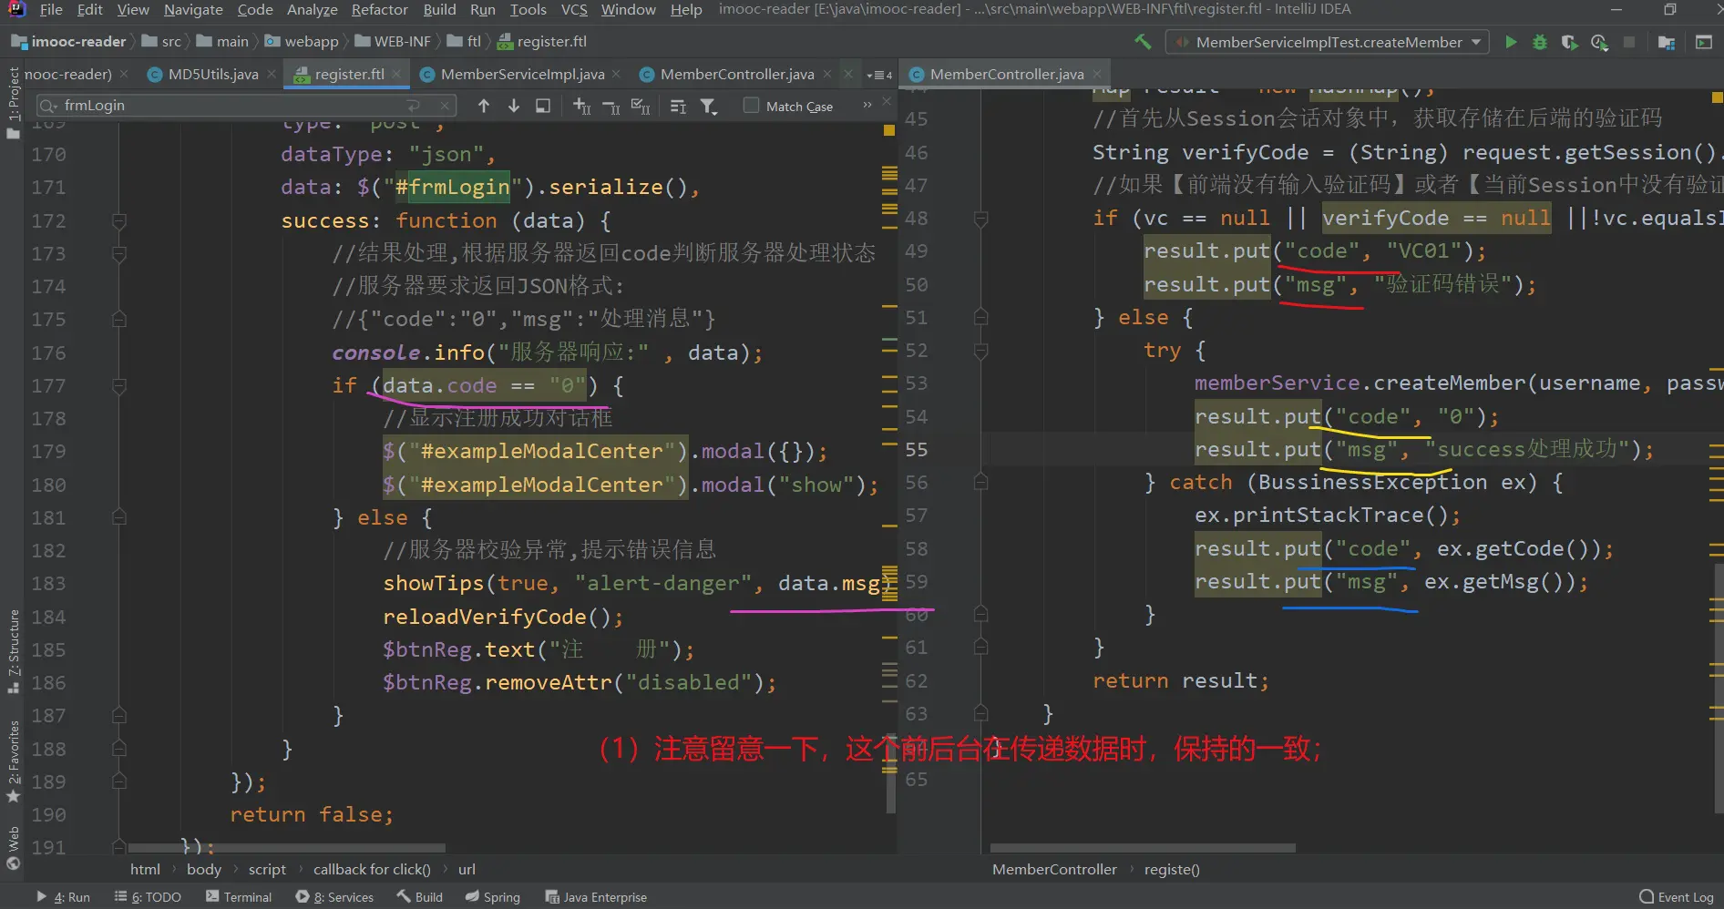
Task: Toggle fold marker at line 48 if-statement
Action: [980, 219]
